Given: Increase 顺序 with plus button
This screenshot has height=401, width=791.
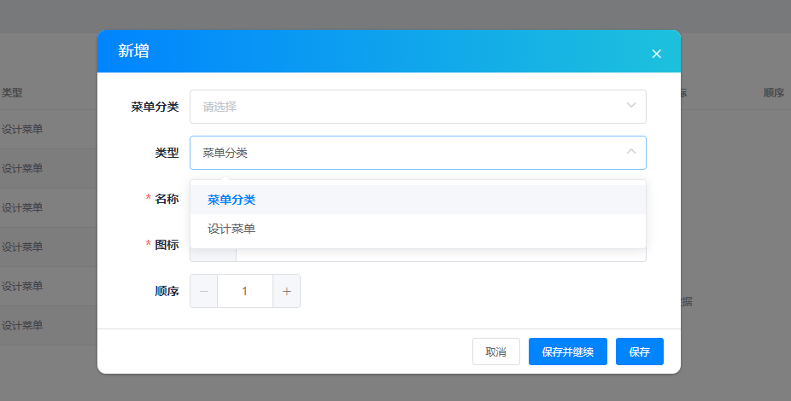Looking at the screenshot, I should click(x=286, y=291).
